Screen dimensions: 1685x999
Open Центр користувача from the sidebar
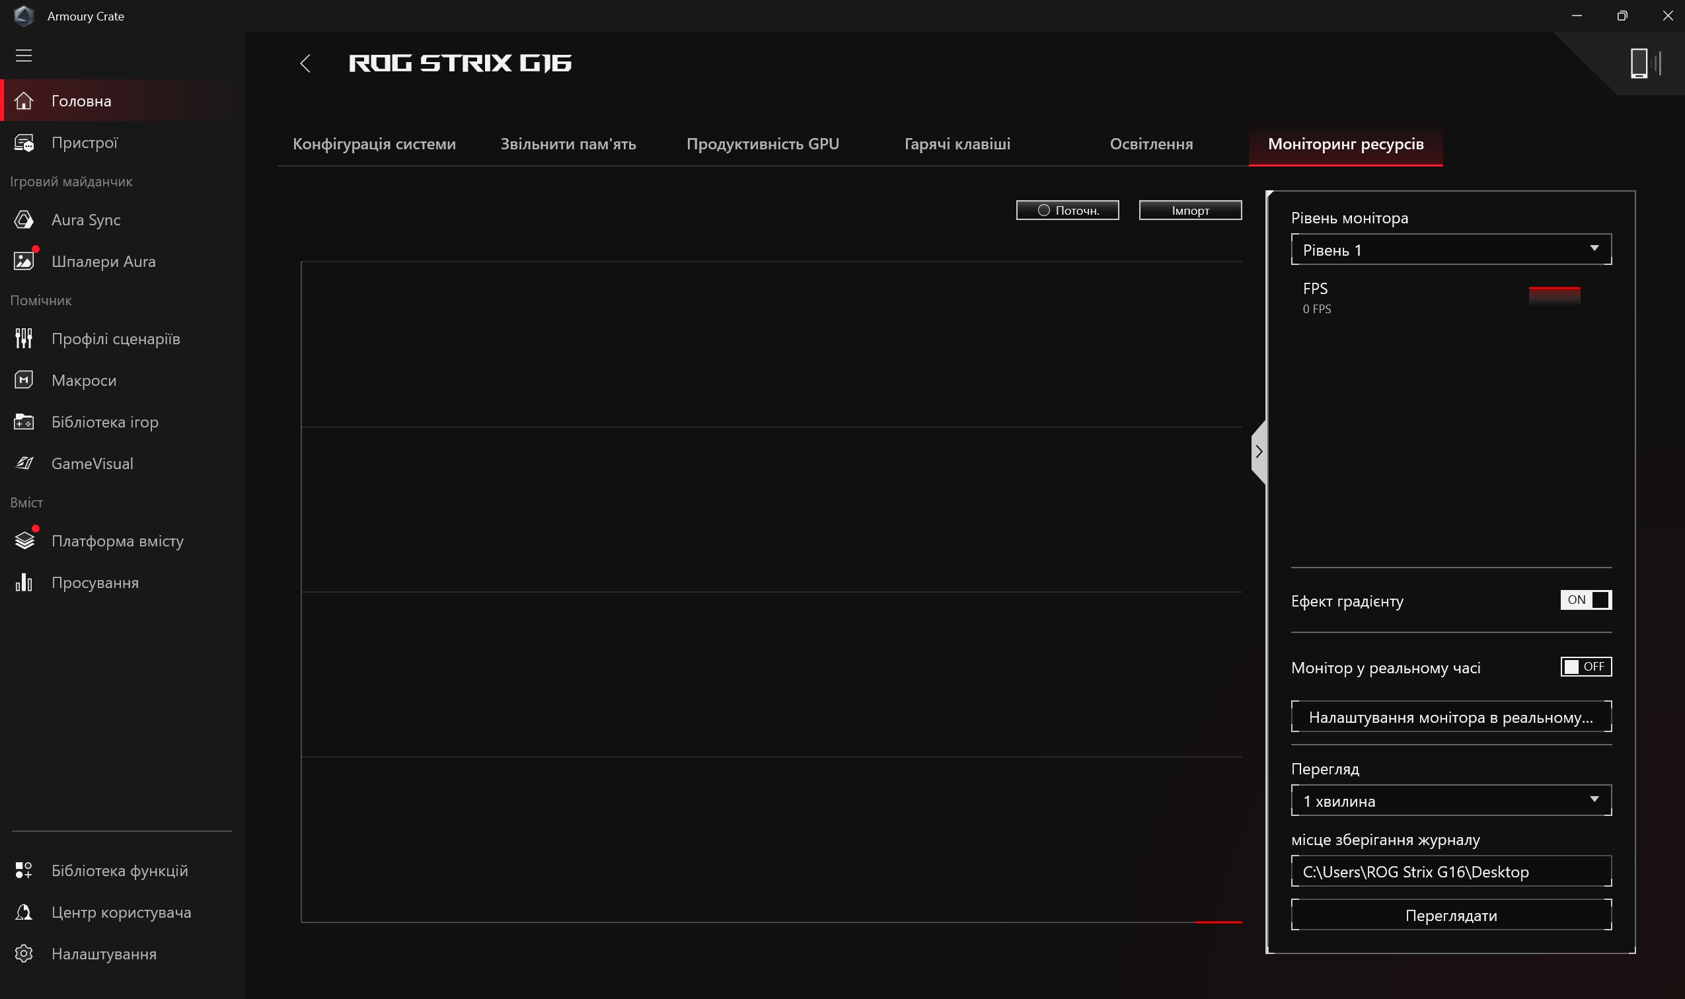120,912
